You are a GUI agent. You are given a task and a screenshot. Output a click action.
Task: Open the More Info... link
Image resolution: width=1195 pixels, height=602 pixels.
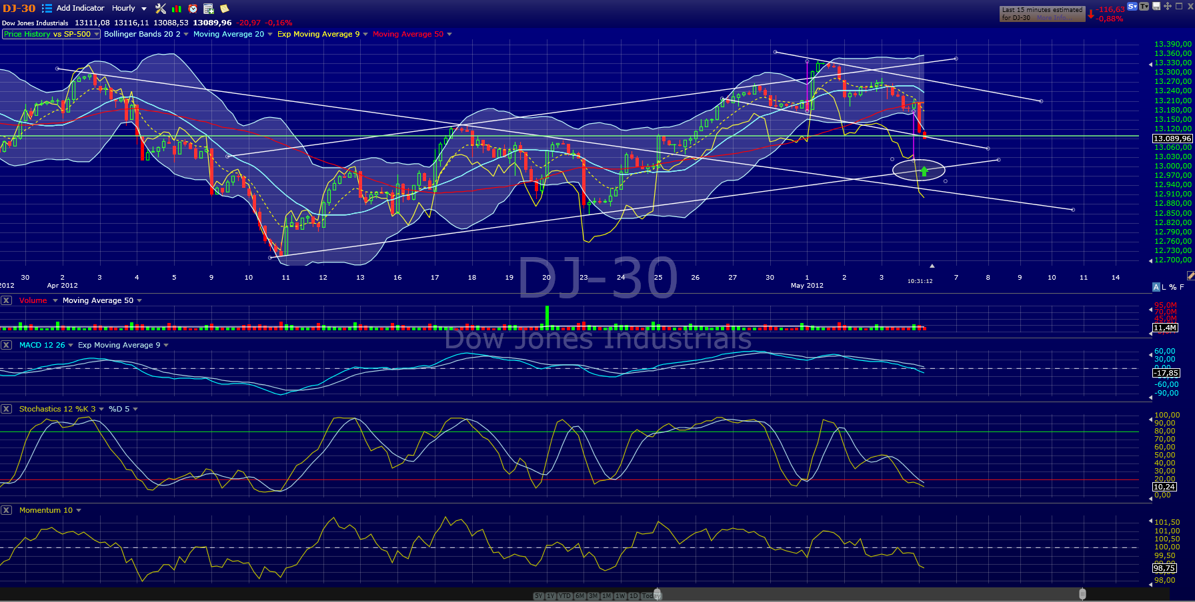(x=1056, y=18)
